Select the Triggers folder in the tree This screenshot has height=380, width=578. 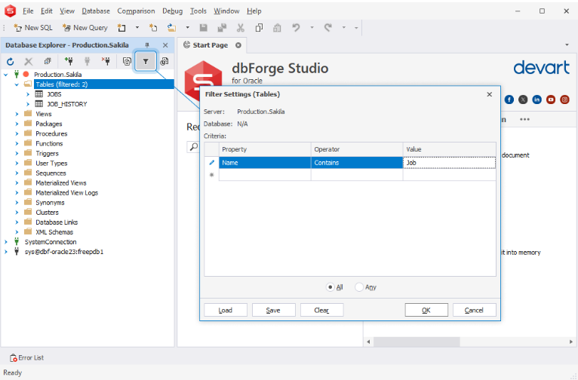(47, 153)
